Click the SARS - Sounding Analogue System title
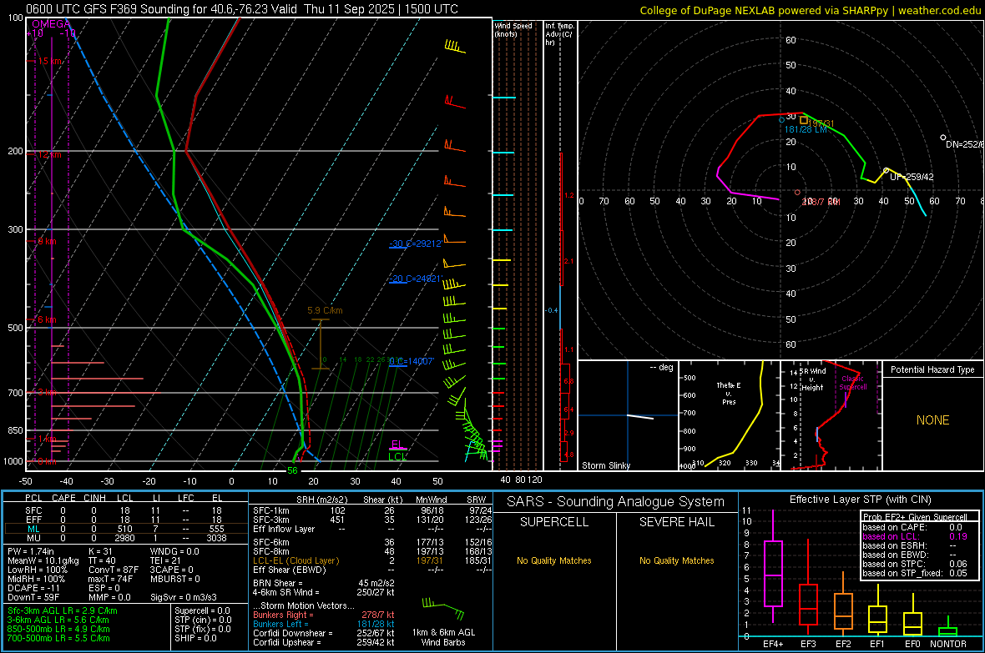The height and width of the screenshot is (653, 985). click(616, 502)
